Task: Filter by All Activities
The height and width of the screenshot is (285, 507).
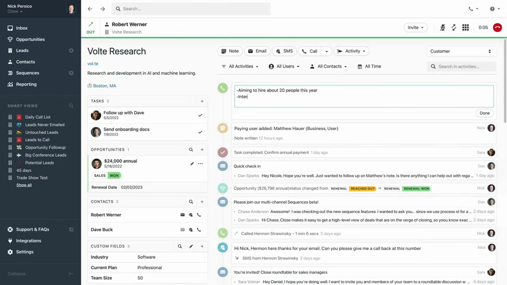Action: tap(240, 66)
